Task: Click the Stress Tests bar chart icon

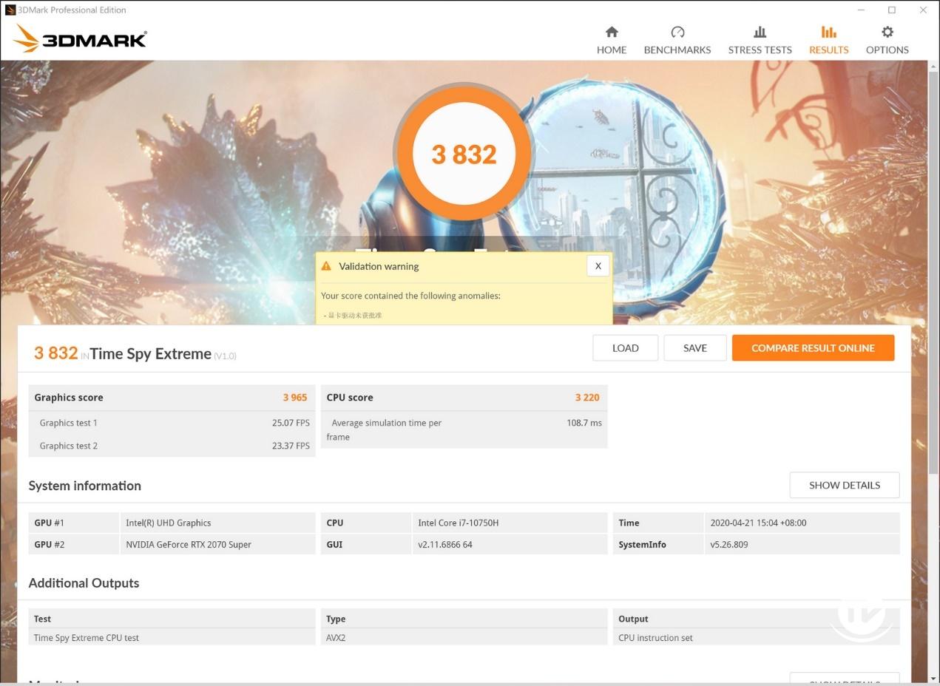Action: click(760, 32)
